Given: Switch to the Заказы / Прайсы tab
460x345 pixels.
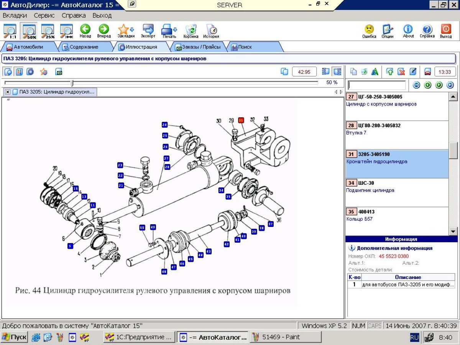Looking at the screenshot, I should pyautogui.click(x=198, y=47).
